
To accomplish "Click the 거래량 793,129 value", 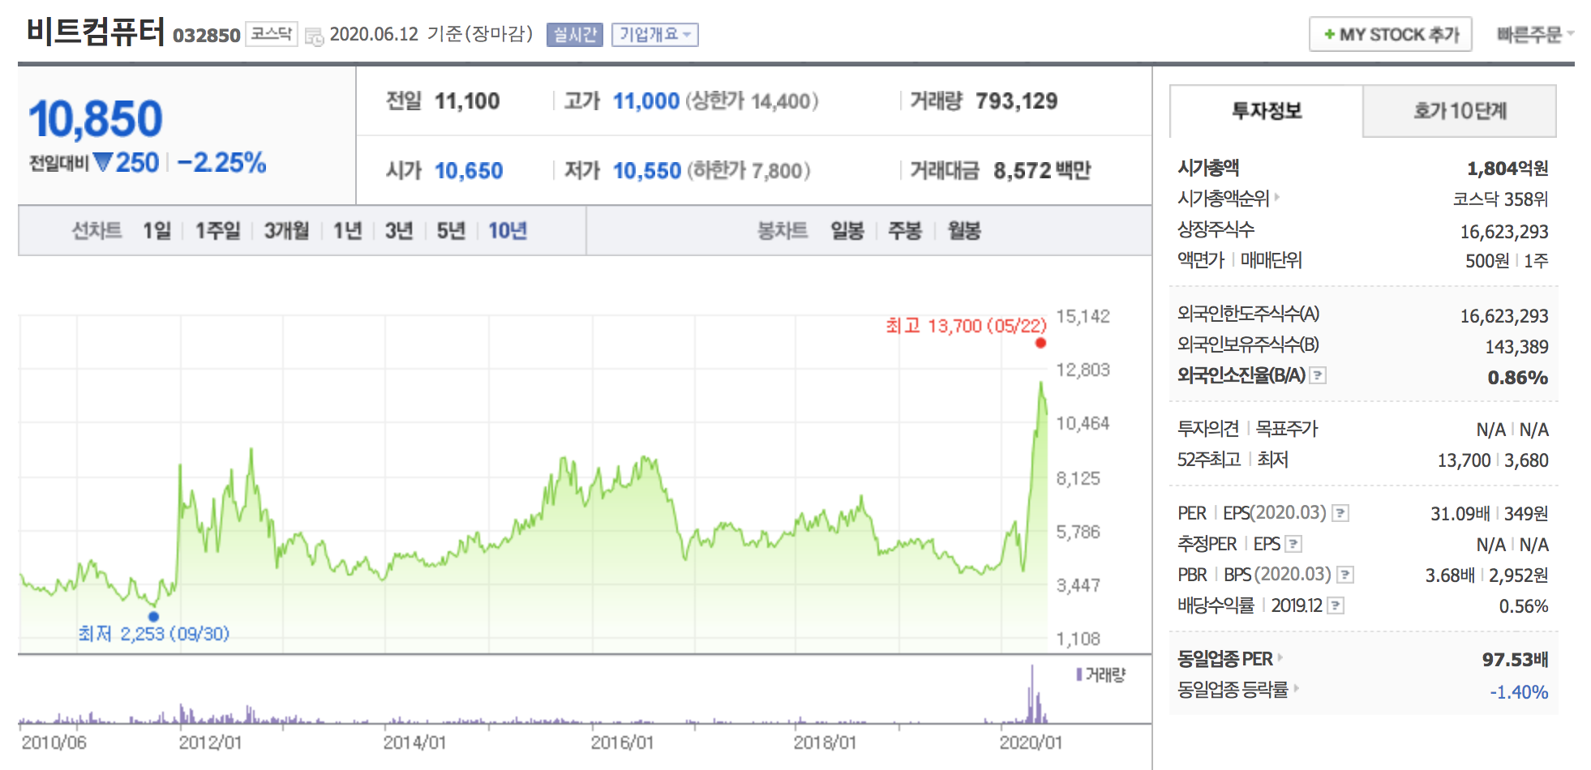I will coord(1017,101).
